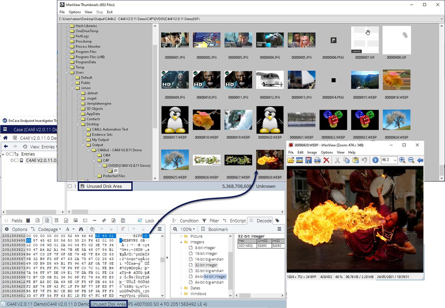Viewport: 445px width, 308px height.
Task: Select 32-bit integer in the Decode tree
Action: pos(206,265)
